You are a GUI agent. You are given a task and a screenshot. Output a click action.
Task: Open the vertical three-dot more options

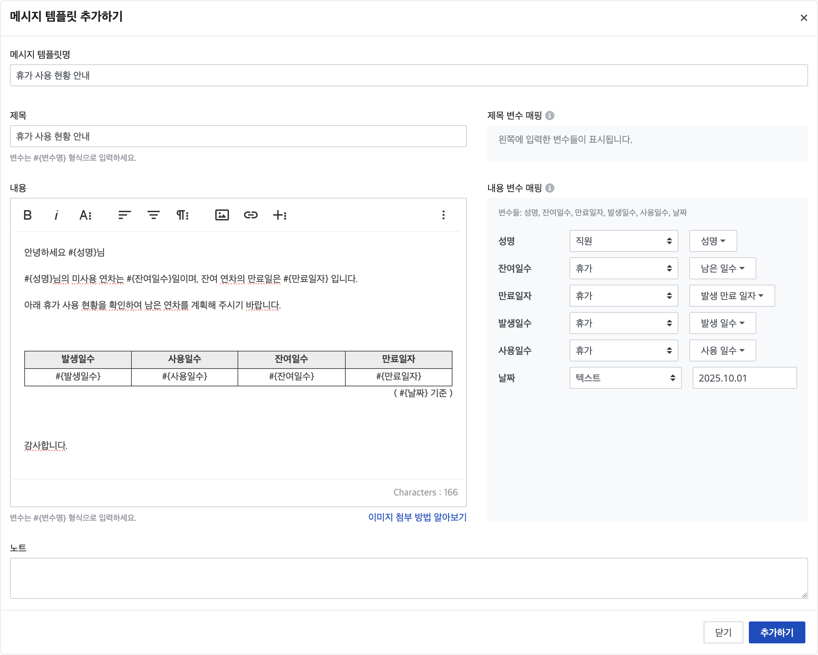tap(444, 215)
